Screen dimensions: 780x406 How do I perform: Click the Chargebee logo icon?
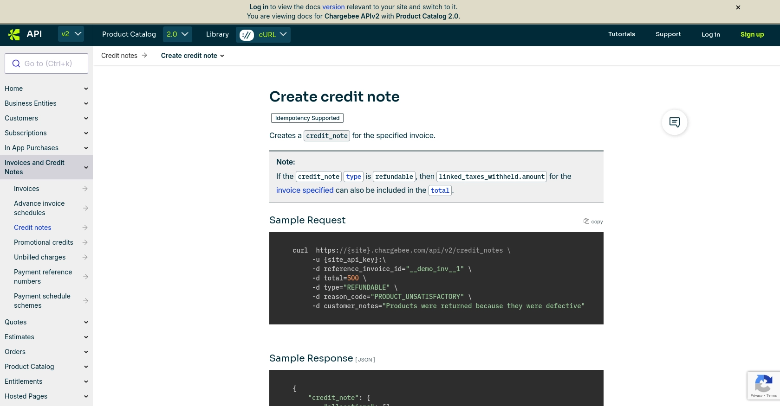click(x=14, y=34)
